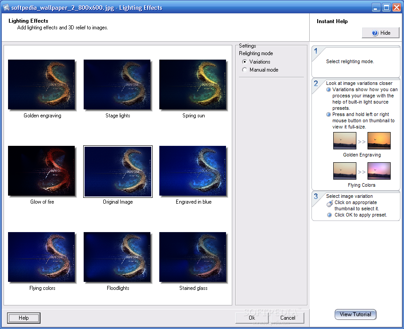Viewport: 404px width, 329px height.
Task: Close the Lighting Effects window
Action: click(x=396, y=8)
